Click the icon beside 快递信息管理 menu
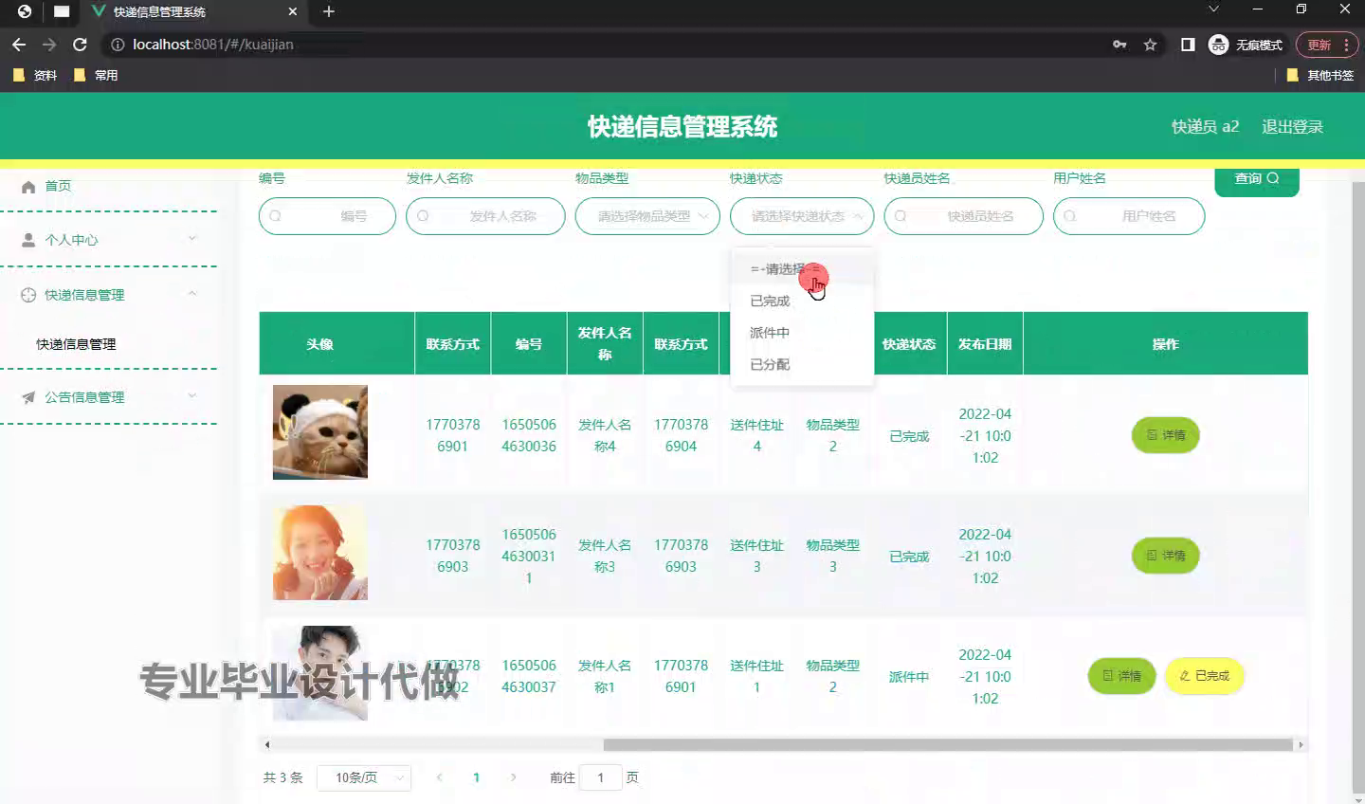1365x804 pixels. click(28, 295)
